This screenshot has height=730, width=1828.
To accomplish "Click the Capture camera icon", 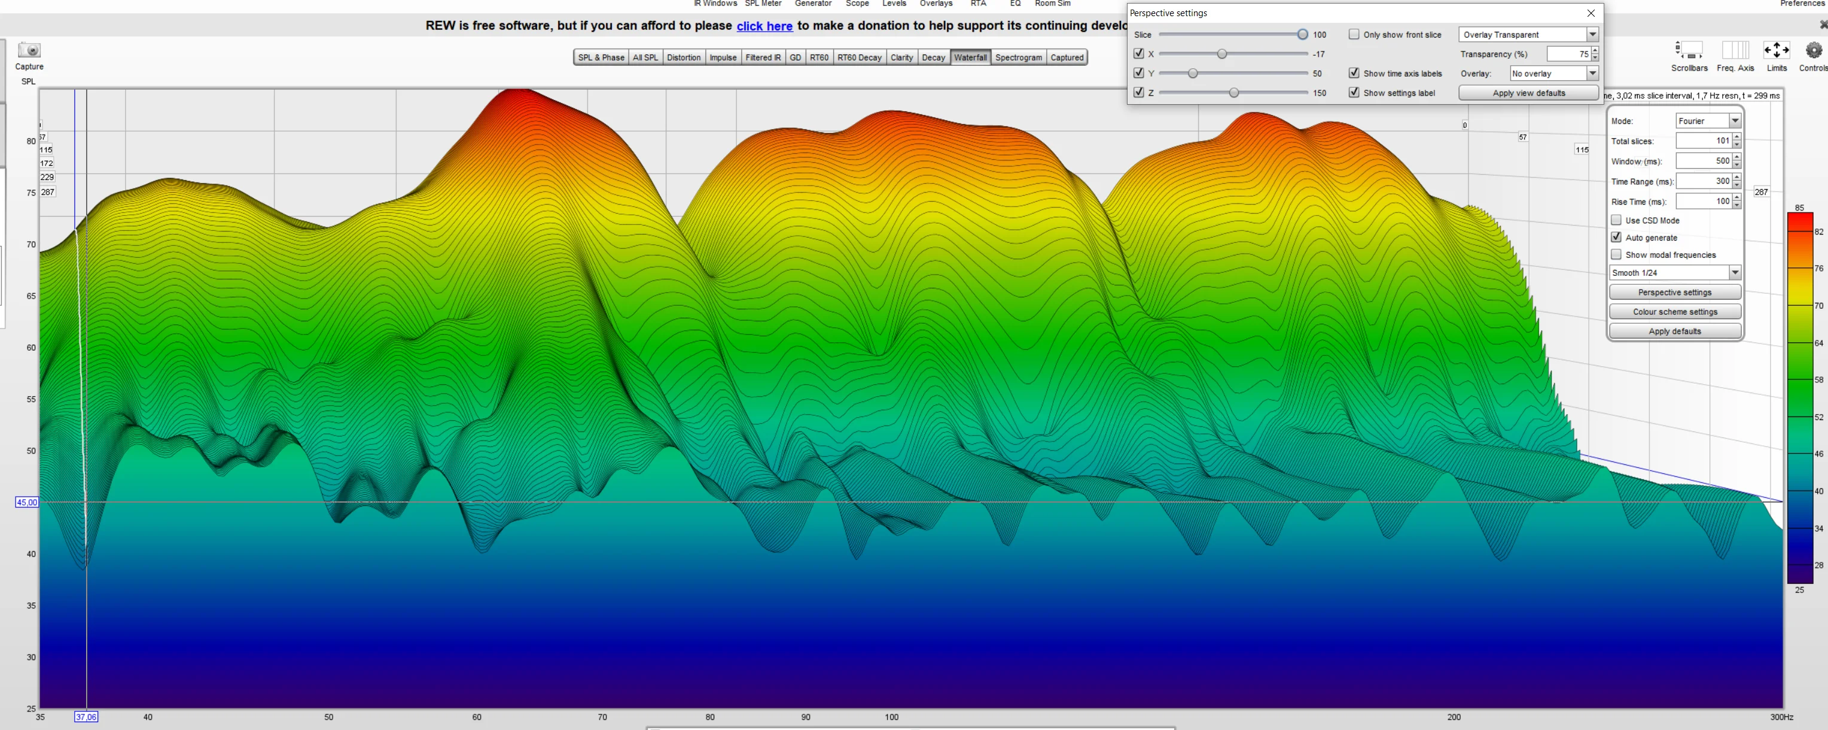I will pos(30,50).
